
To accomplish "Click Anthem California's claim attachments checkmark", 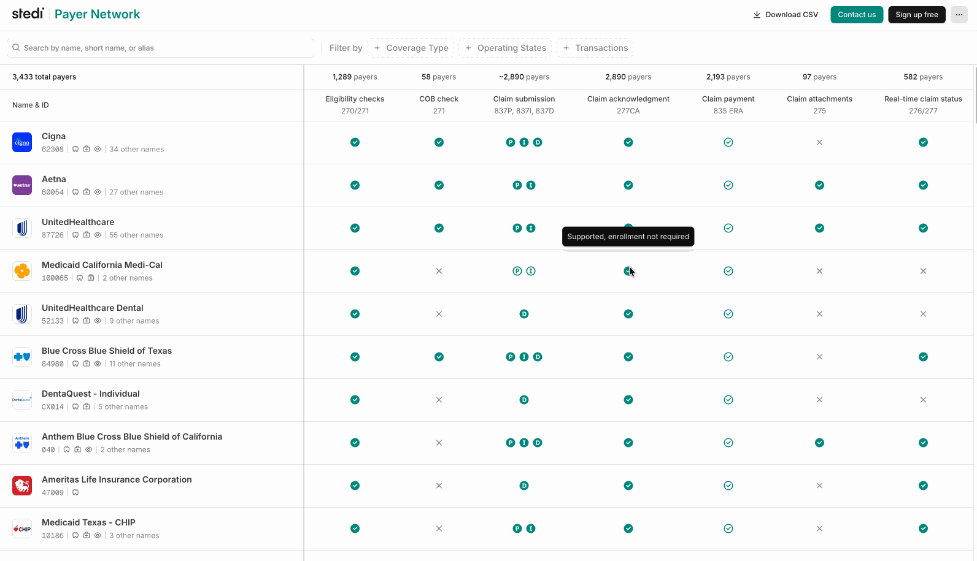I will coord(819,443).
